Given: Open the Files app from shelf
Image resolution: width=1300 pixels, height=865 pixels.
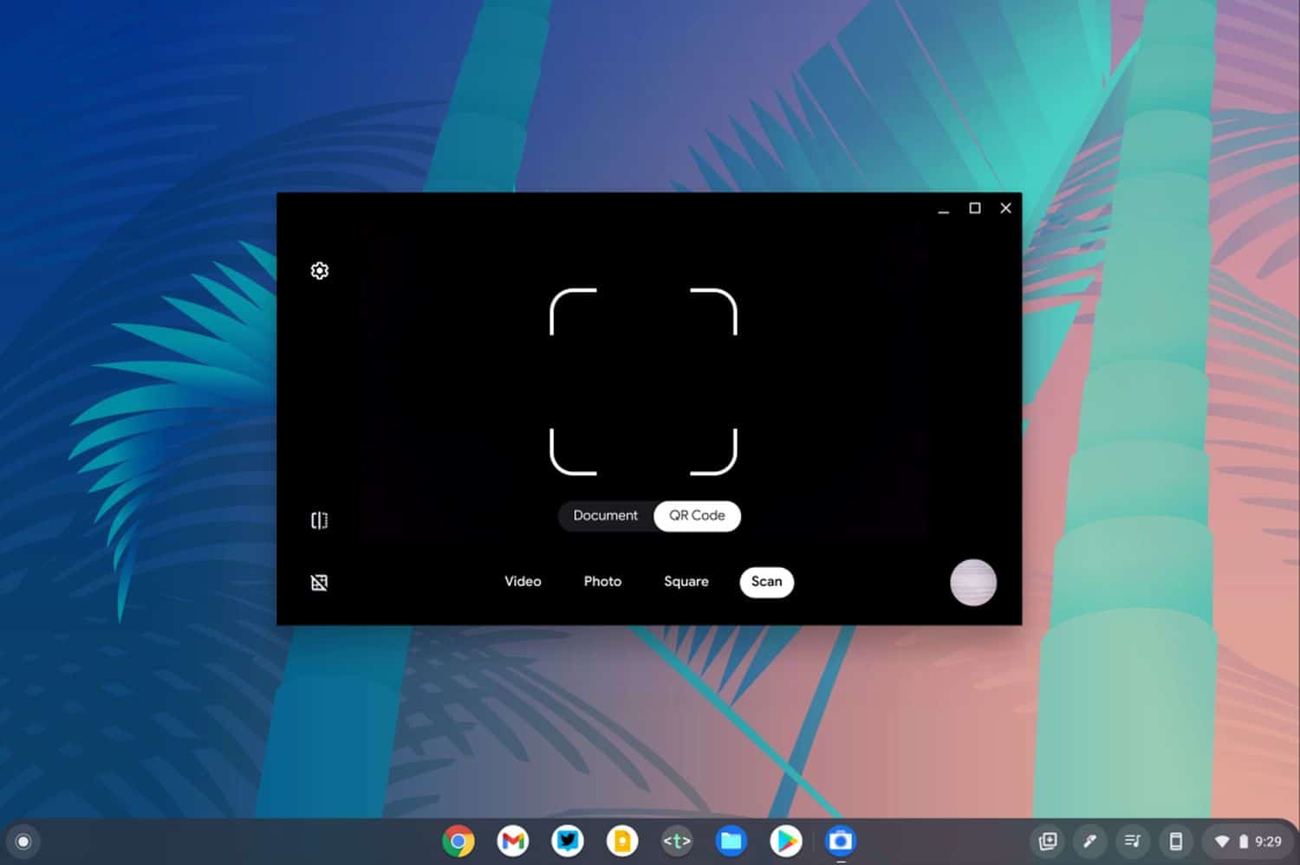Looking at the screenshot, I should tap(731, 841).
